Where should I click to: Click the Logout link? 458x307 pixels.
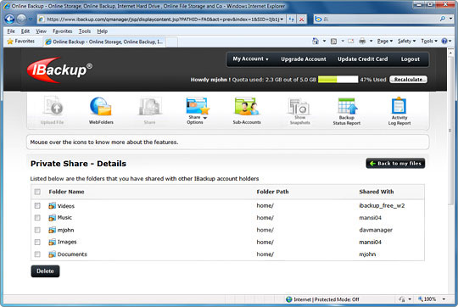(411, 59)
